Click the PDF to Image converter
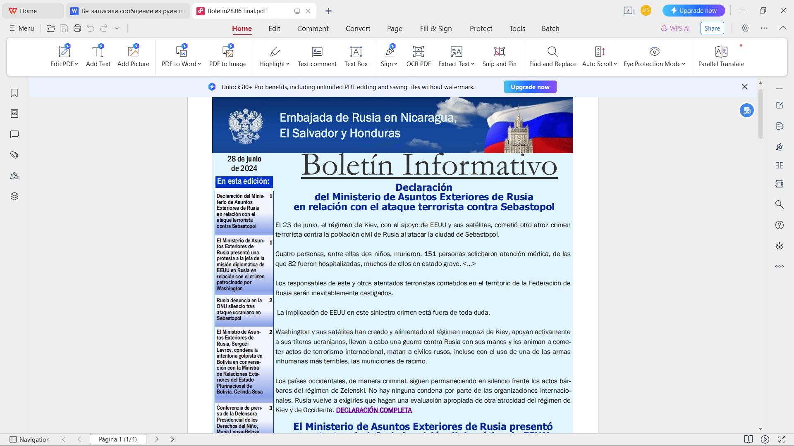Viewport: 794px width, 446px height. 227,56
